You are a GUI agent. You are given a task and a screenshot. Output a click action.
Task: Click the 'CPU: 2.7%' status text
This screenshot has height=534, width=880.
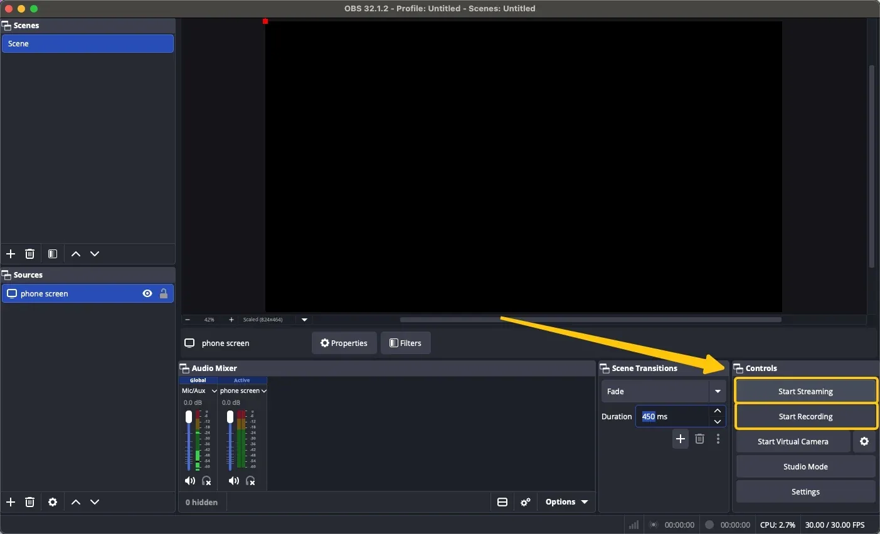(x=778, y=525)
